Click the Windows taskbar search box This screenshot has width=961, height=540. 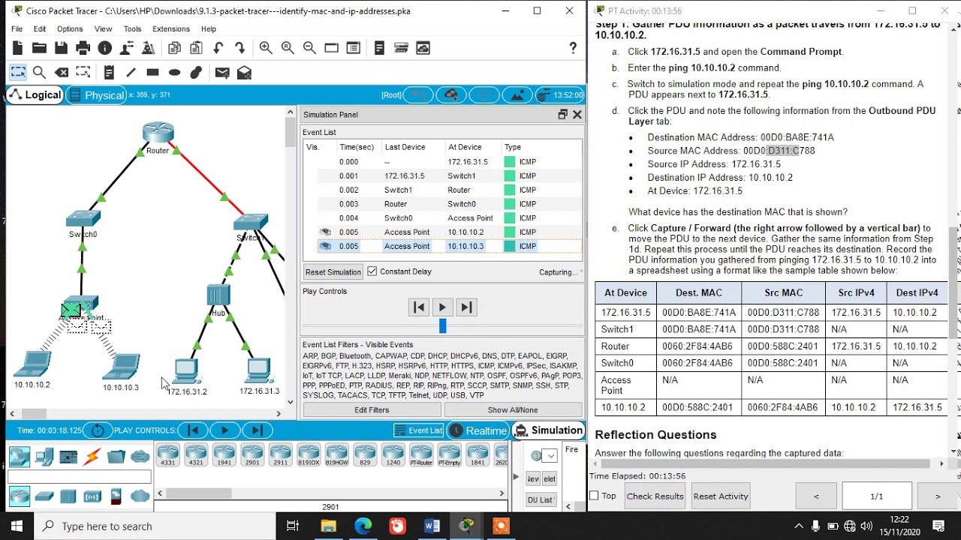(x=155, y=526)
